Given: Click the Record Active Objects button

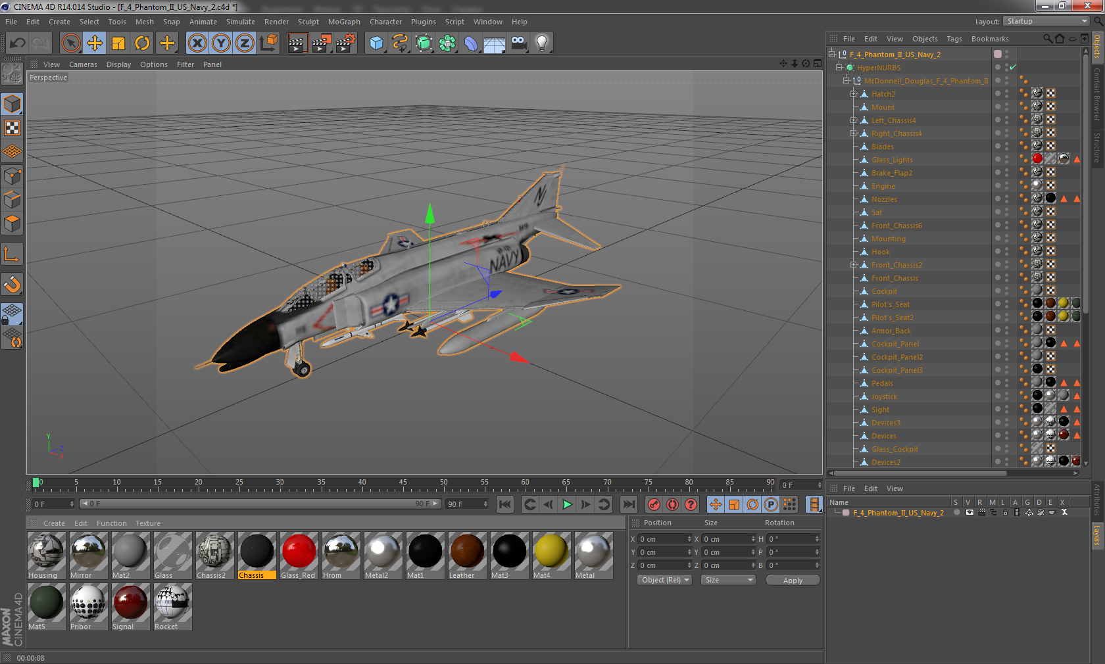Looking at the screenshot, I should 654,504.
